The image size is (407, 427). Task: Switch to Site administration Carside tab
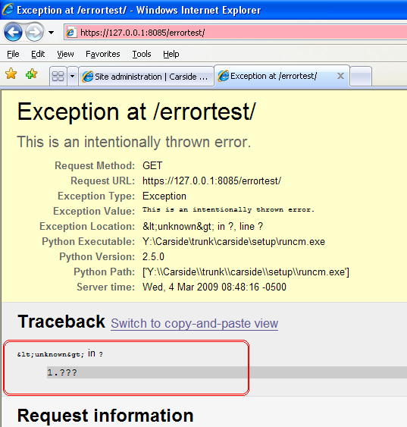tap(146, 77)
